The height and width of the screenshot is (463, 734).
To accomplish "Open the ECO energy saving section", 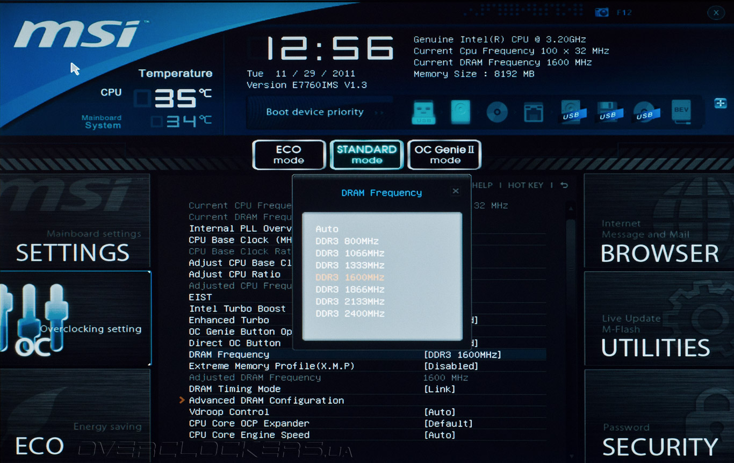I will click(x=75, y=416).
